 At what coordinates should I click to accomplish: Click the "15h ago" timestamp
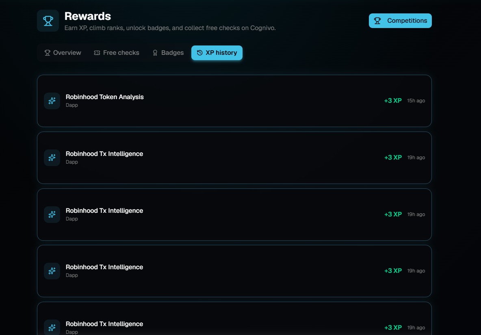point(416,101)
